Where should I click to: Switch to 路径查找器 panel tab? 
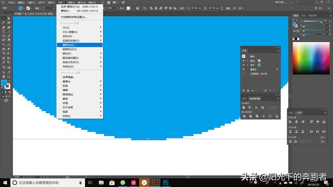point(254,99)
